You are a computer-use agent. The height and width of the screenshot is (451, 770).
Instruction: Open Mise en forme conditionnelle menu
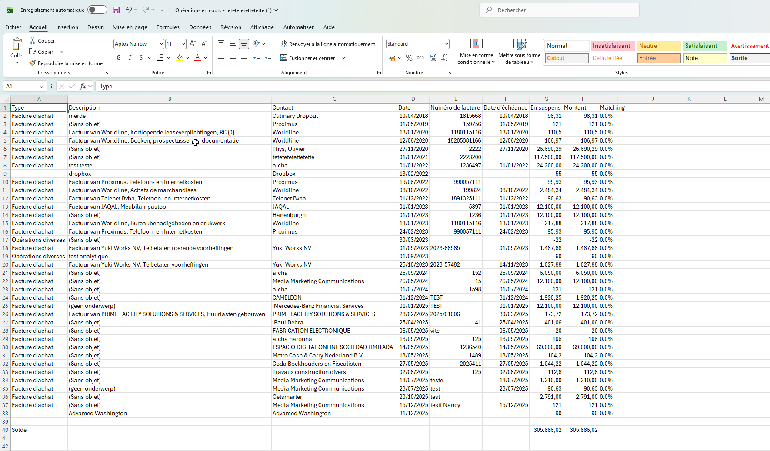tap(476, 51)
